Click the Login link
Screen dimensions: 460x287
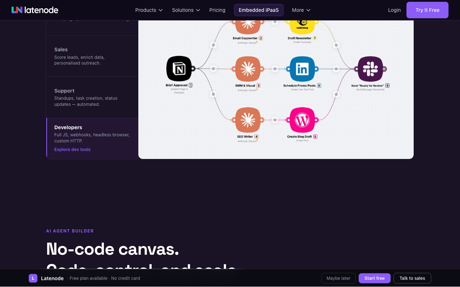click(394, 10)
